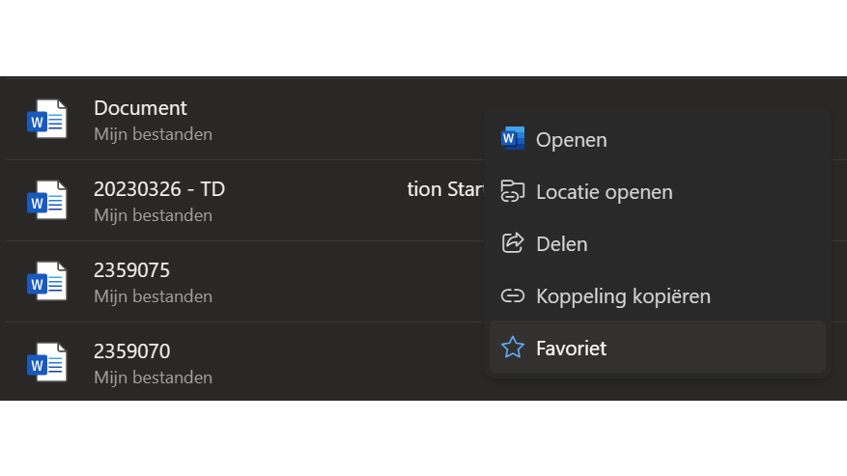Viewport: 847px width, 476px height.
Task: Select the file titled 2359070
Action: click(x=131, y=351)
